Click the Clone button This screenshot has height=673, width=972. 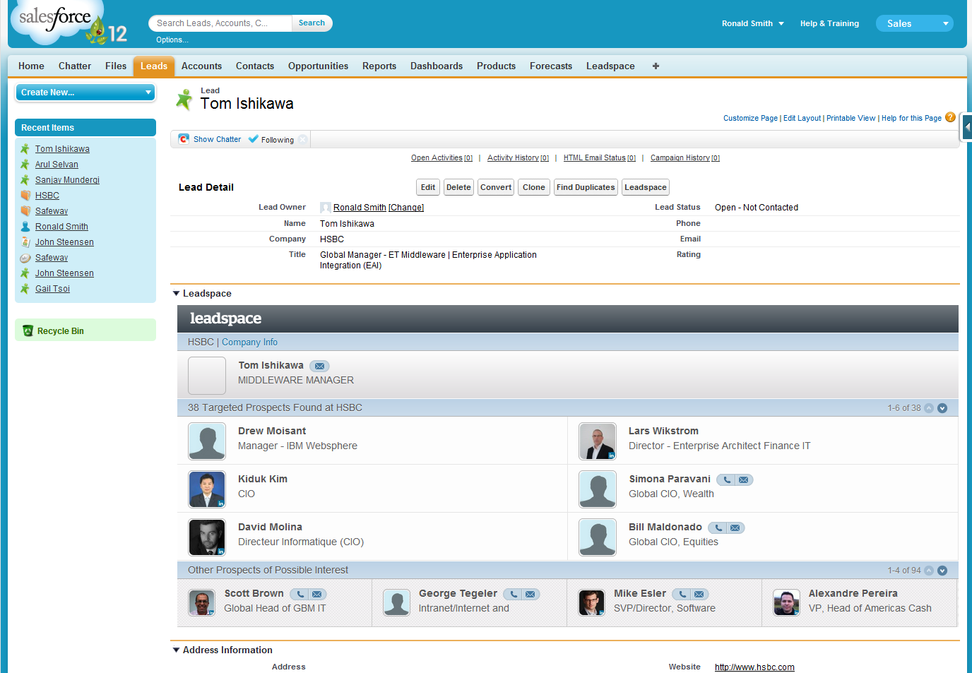coord(534,187)
